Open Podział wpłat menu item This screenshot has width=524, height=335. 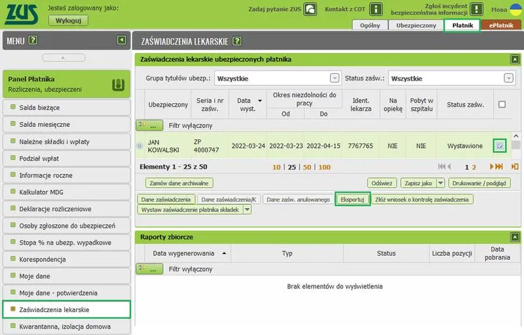(x=67, y=158)
